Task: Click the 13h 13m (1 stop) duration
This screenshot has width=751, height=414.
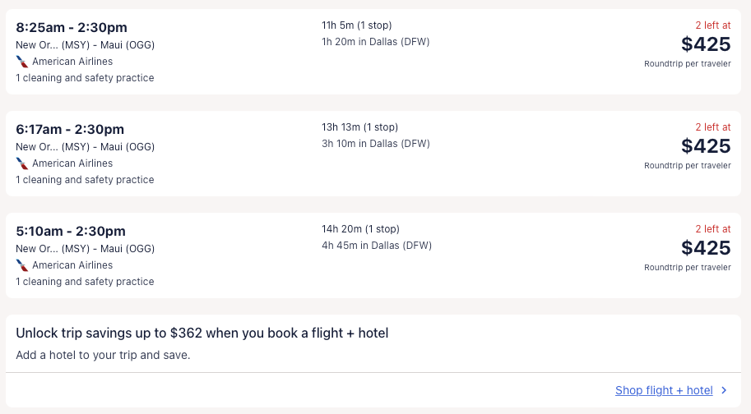Action: click(x=359, y=127)
